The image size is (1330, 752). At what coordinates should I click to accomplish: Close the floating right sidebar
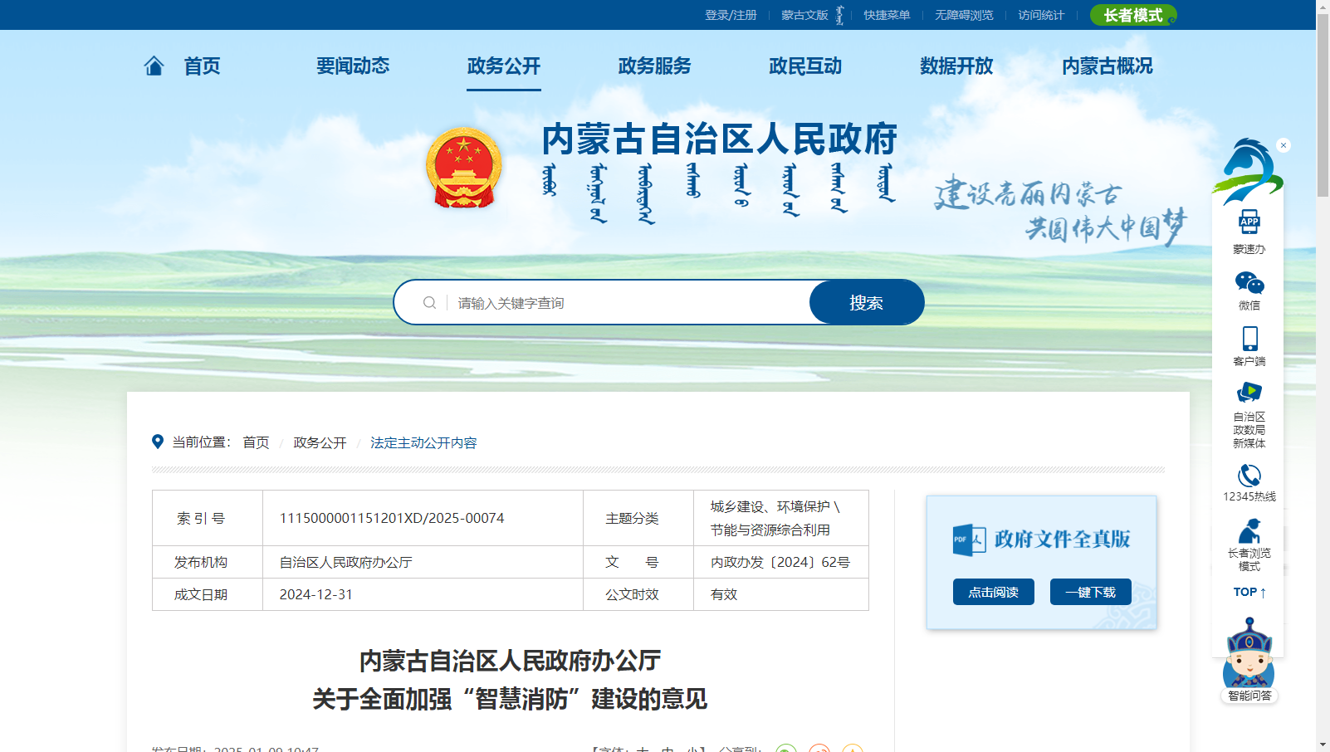[x=1284, y=145]
